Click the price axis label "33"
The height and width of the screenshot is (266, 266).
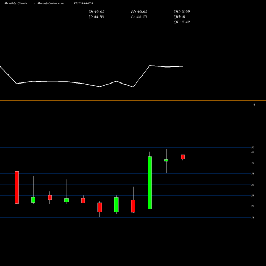point(253,185)
